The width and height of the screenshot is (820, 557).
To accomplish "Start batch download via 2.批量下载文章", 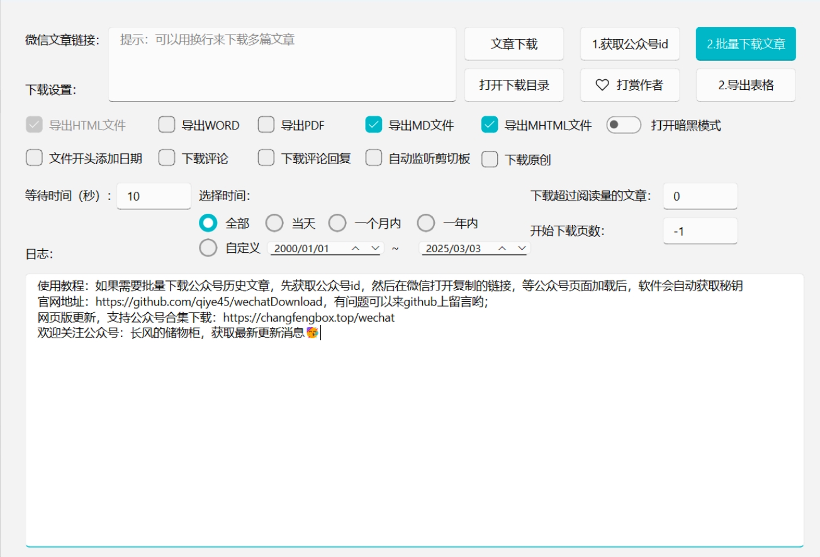I will (x=746, y=44).
